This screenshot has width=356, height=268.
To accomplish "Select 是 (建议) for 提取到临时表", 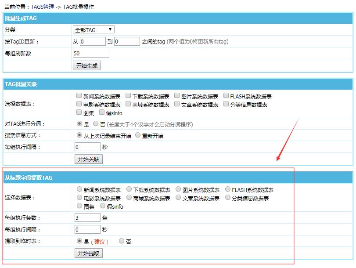I will click(x=79, y=241).
